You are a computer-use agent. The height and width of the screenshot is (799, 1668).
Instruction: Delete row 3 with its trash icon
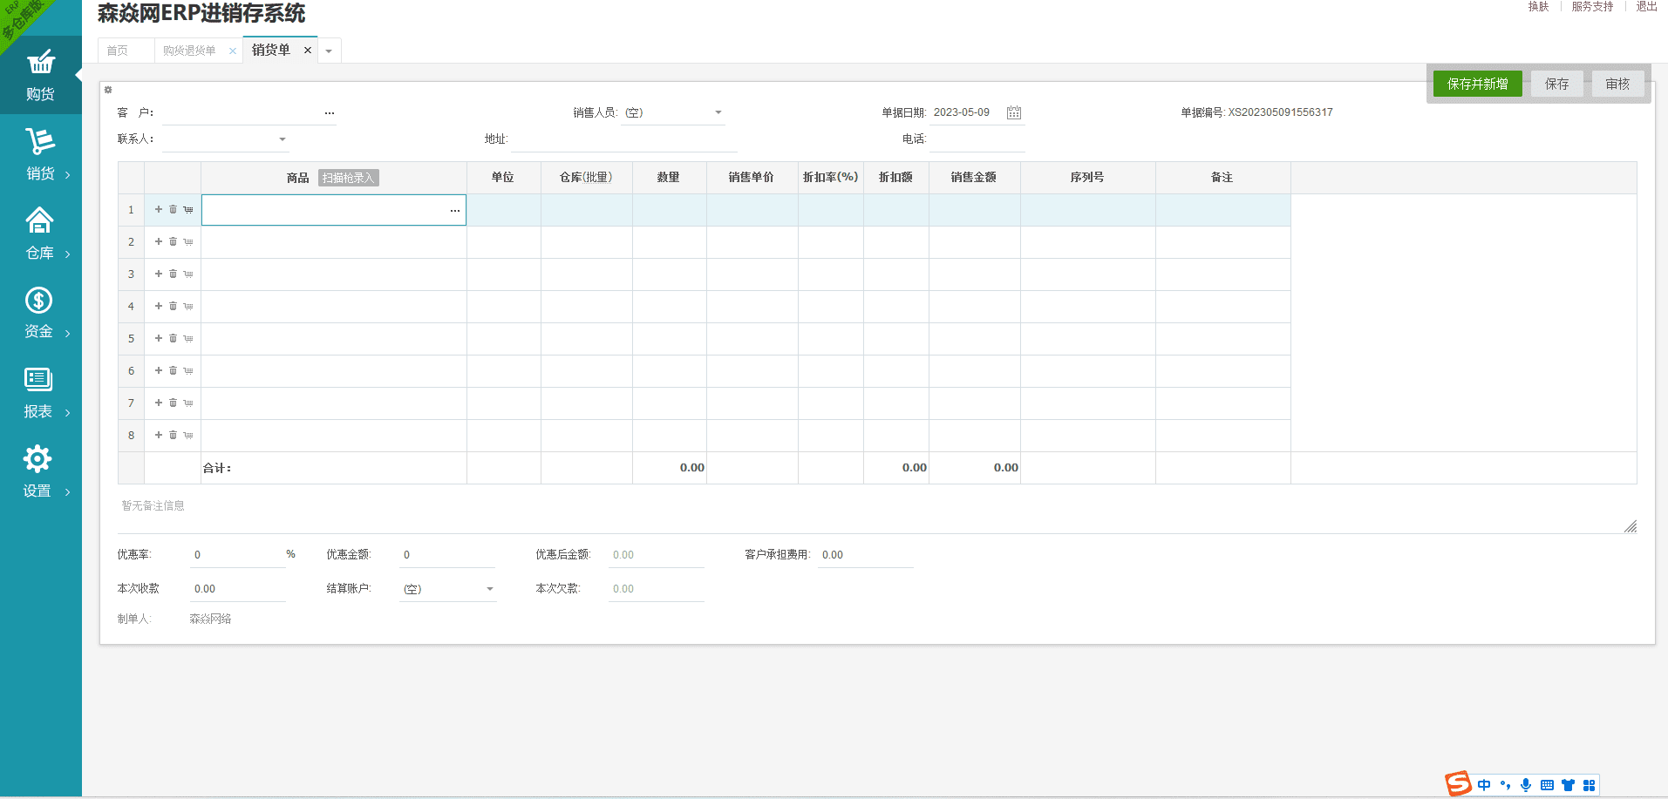(173, 274)
